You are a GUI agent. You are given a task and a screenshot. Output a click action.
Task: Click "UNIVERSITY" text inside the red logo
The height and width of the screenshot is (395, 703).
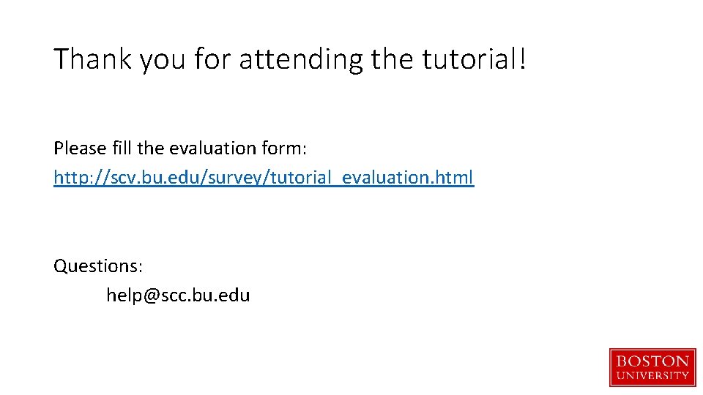pos(652,375)
